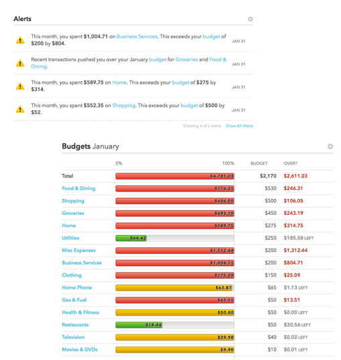Open Gas & Fuel budget category
341x360 pixels.
74,300
